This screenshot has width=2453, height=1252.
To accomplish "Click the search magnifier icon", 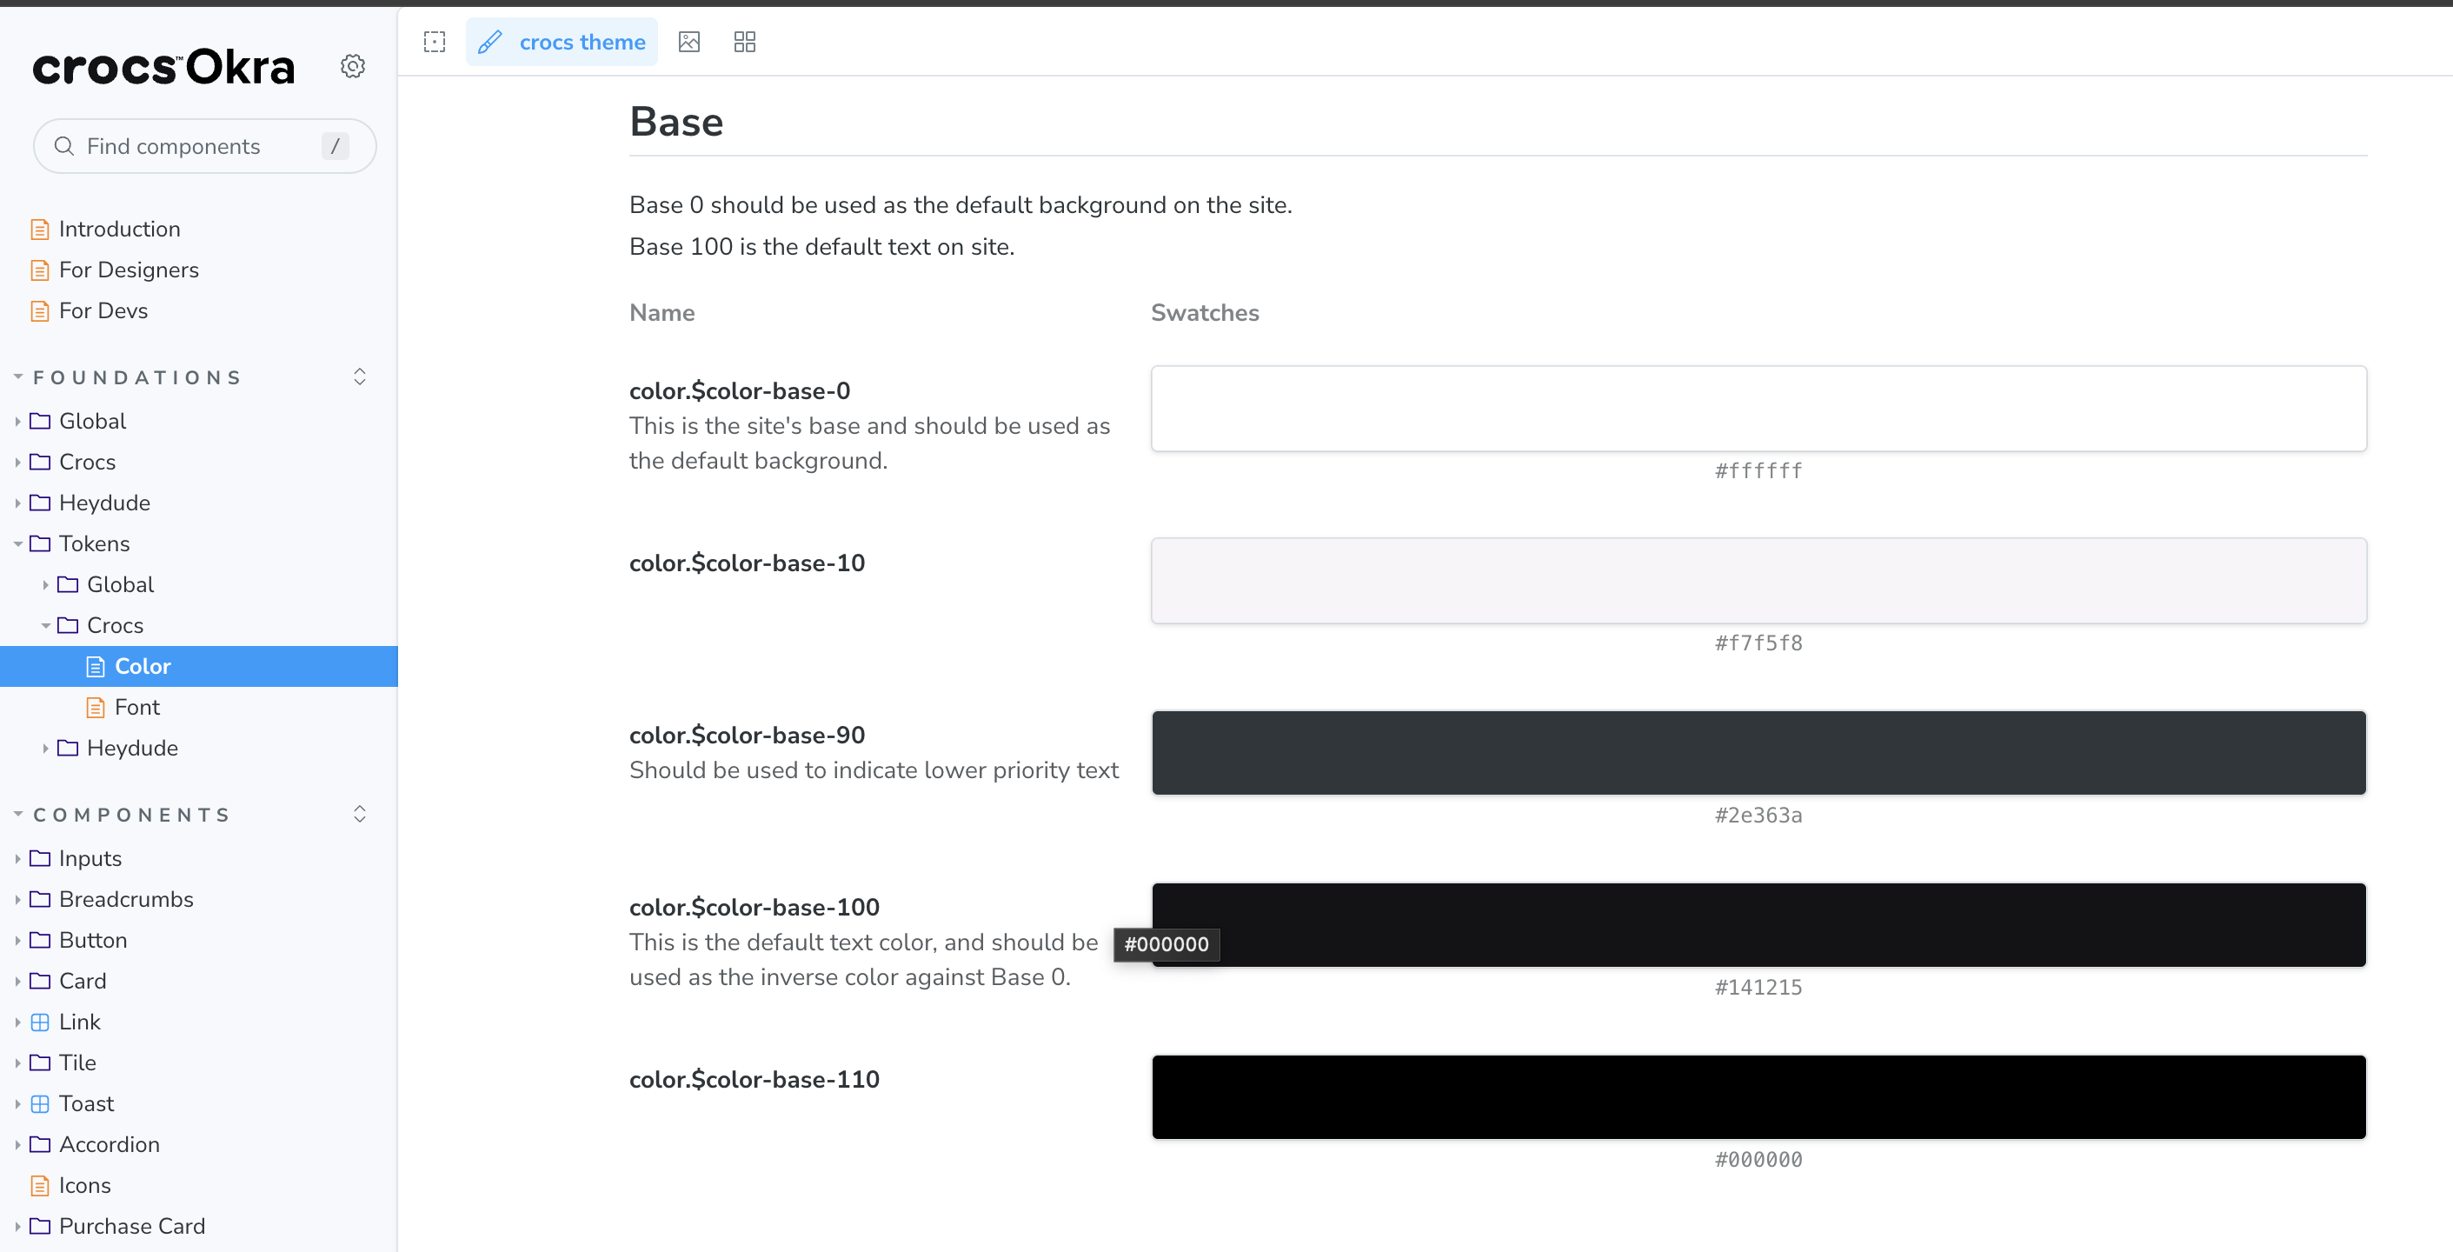I will pyautogui.click(x=63, y=146).
